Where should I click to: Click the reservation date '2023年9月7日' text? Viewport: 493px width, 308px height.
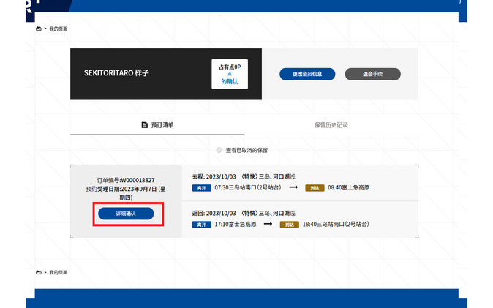coord(139,189)
